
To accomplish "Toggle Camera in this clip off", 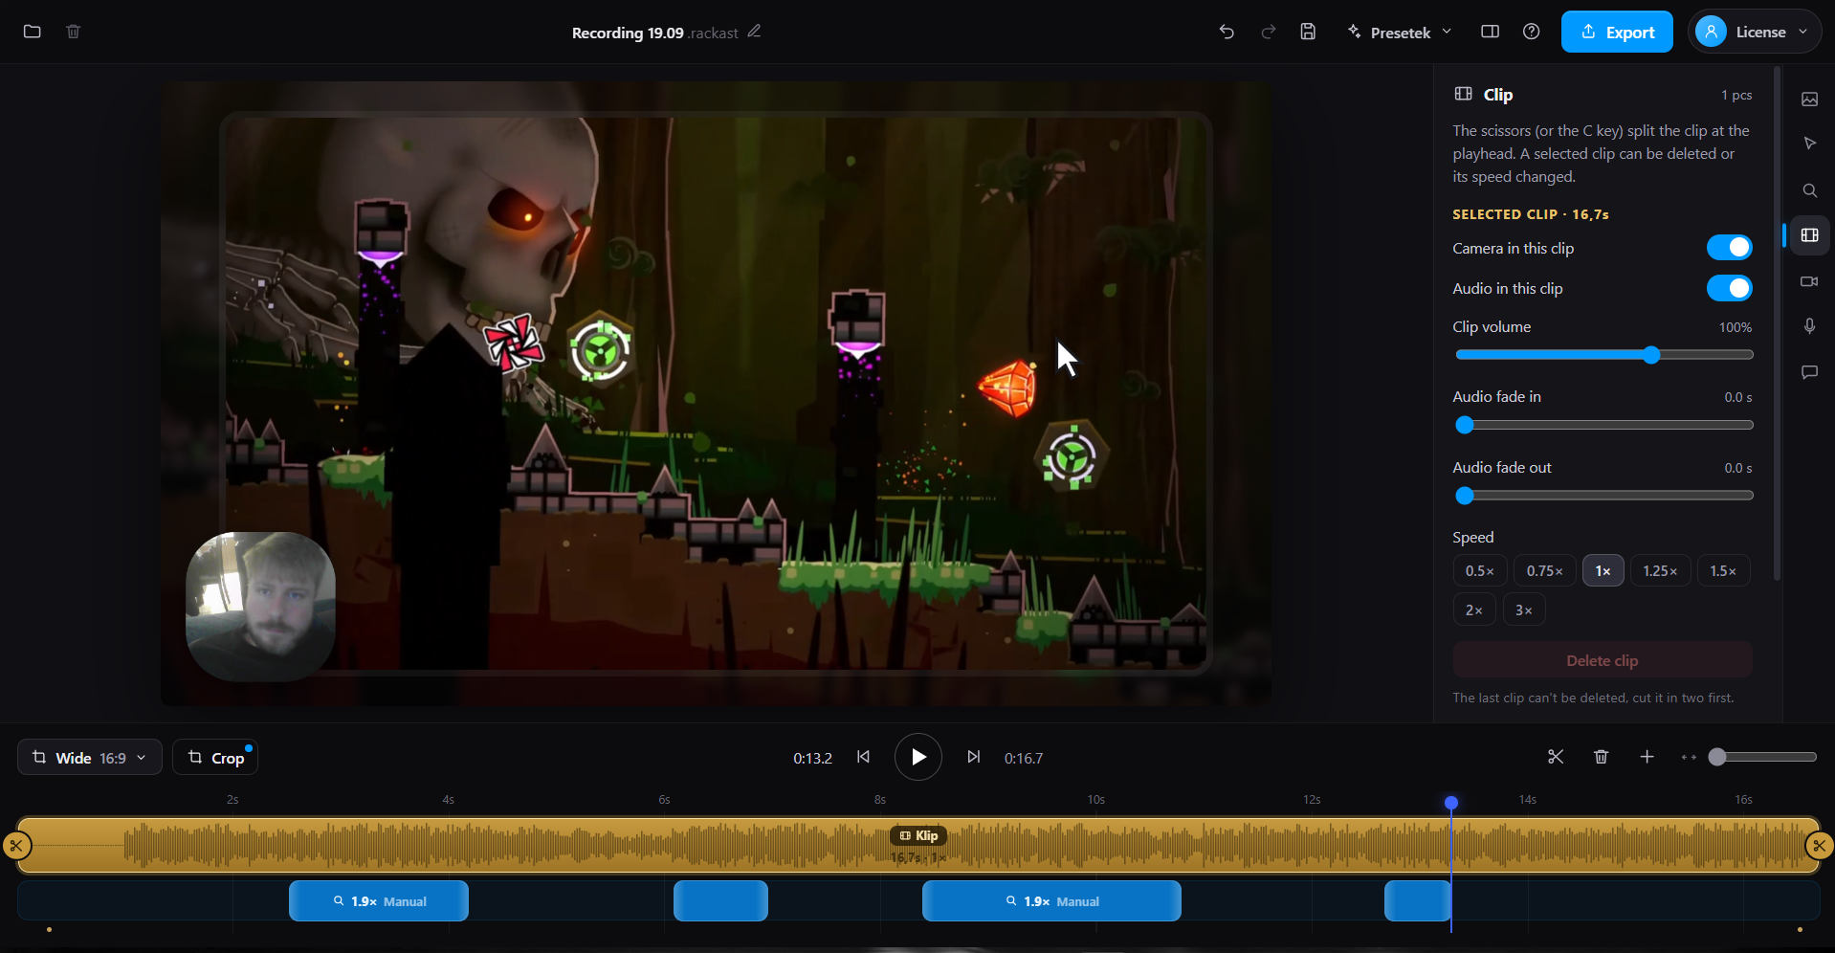I will pyautogui.click(x=1729, y=248).
